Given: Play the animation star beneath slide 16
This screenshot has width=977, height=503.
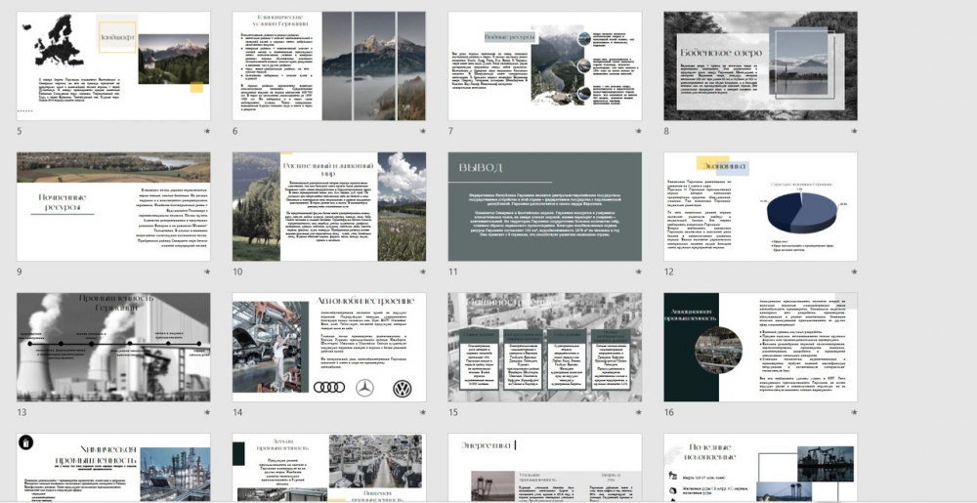Looking at the screenshot, I should point(854,413).
